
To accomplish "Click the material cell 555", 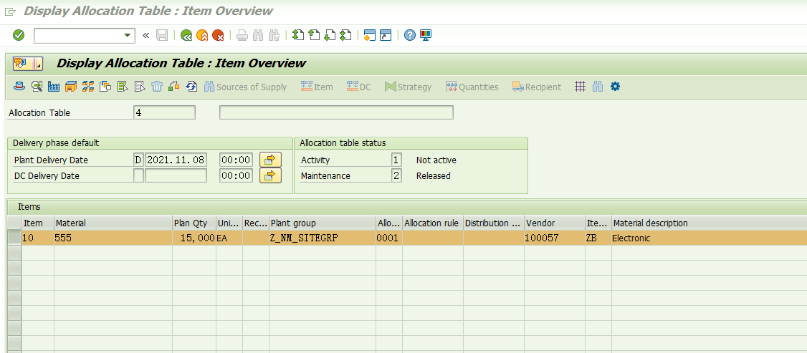I will point(113,238).
